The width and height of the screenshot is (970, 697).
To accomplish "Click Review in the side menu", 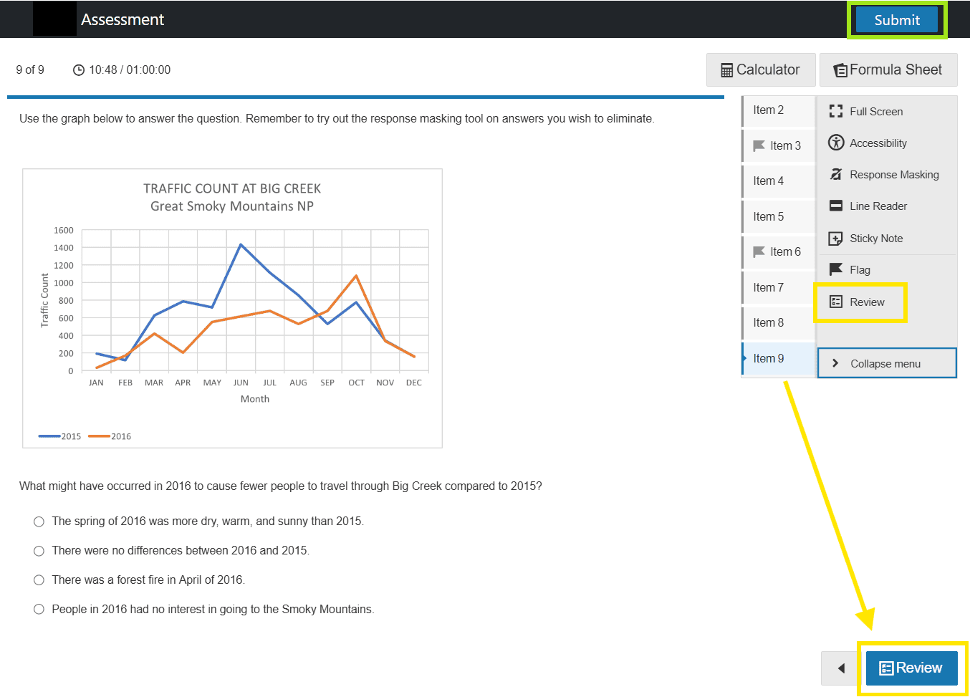I will click(x=860, y=302).
